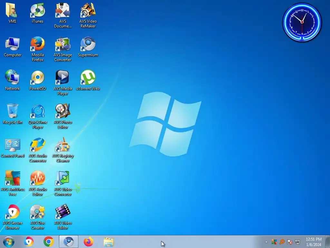Select the AVS Image Converter shortcut
Viewport: 330px width, 248px height.
[x=63, y=49]
